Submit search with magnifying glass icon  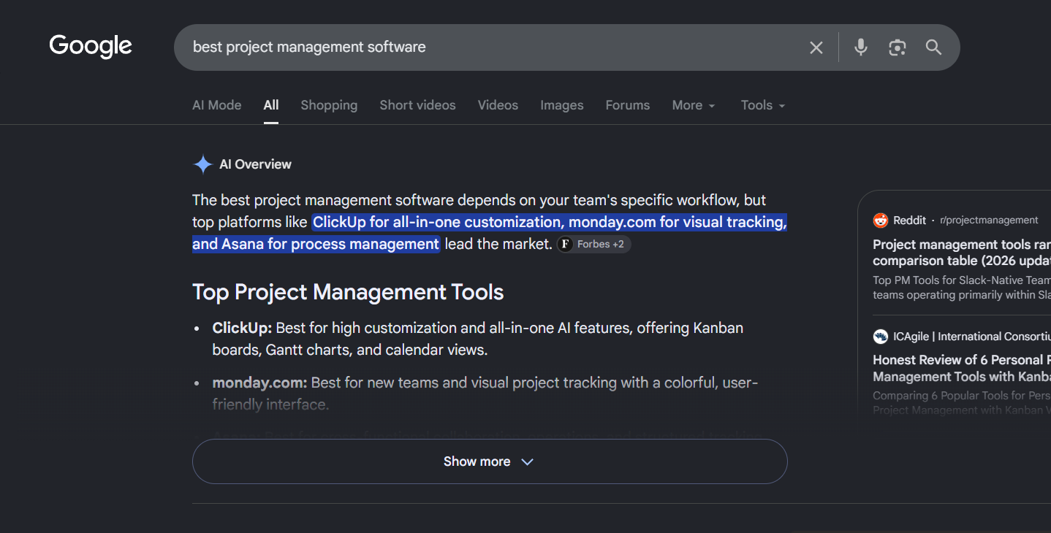click(x=933, y=47)
